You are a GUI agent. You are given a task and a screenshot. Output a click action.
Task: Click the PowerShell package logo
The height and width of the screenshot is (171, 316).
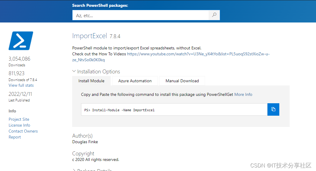point(21,41)
